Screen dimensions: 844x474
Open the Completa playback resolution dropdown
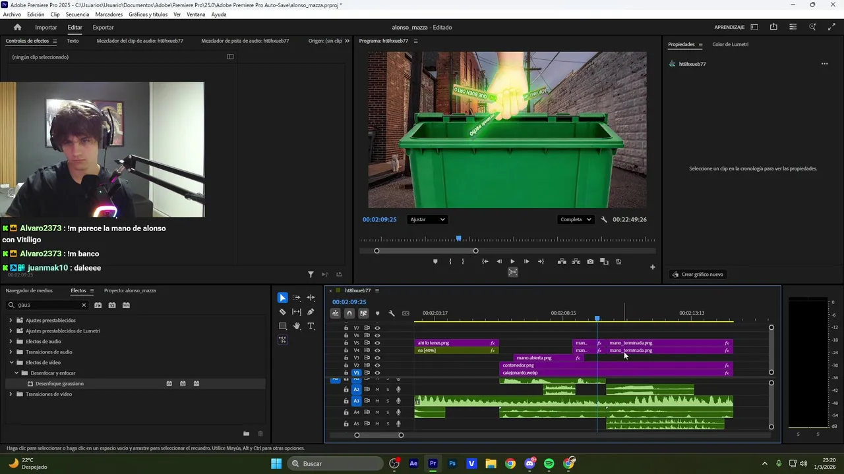575,219
